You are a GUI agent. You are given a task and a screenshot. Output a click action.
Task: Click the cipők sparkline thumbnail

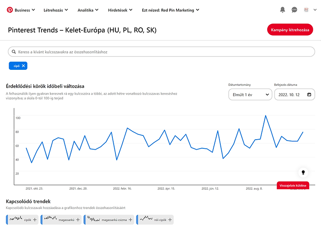click(x=16, y=218)
